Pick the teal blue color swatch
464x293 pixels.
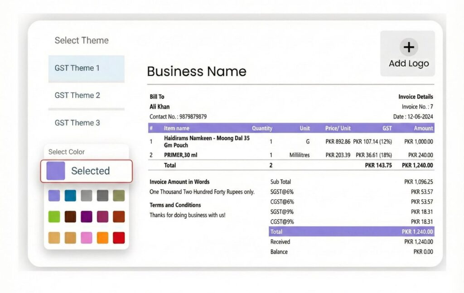(70, 195)
